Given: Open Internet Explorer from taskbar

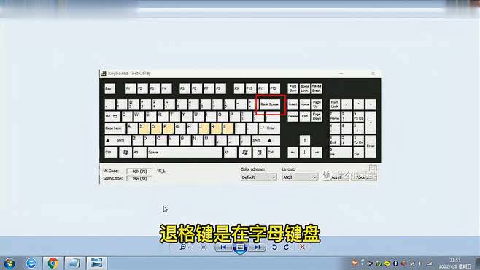Looking at the screenshot, I should 31,263.
